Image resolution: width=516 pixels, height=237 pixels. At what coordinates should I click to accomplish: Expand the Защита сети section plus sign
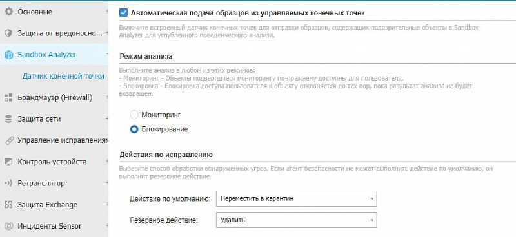pyautogui.click(x=106, y=118)
